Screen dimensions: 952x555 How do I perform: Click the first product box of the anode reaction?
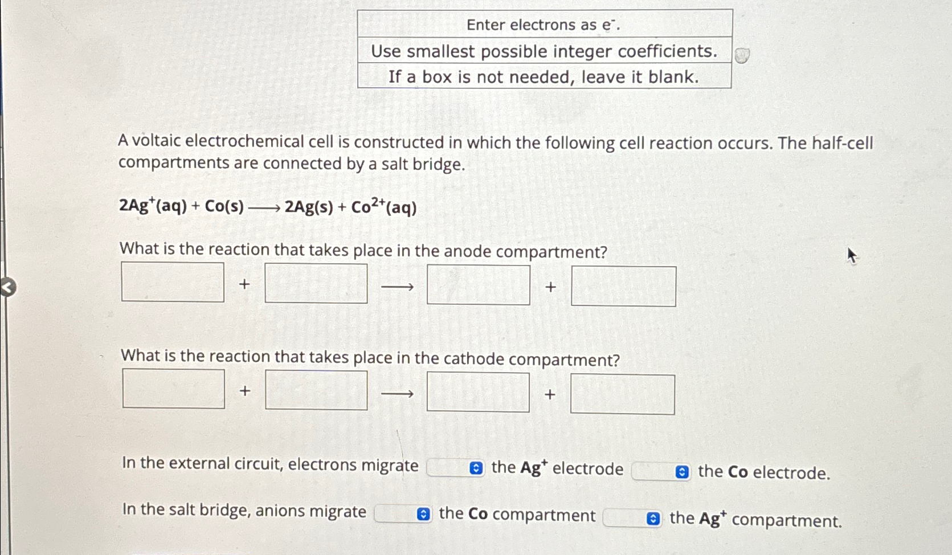(x=479, y=286)
